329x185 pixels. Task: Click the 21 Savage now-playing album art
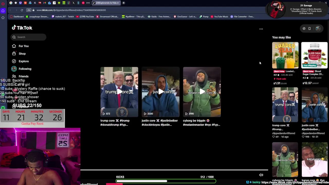pos(276,10)
